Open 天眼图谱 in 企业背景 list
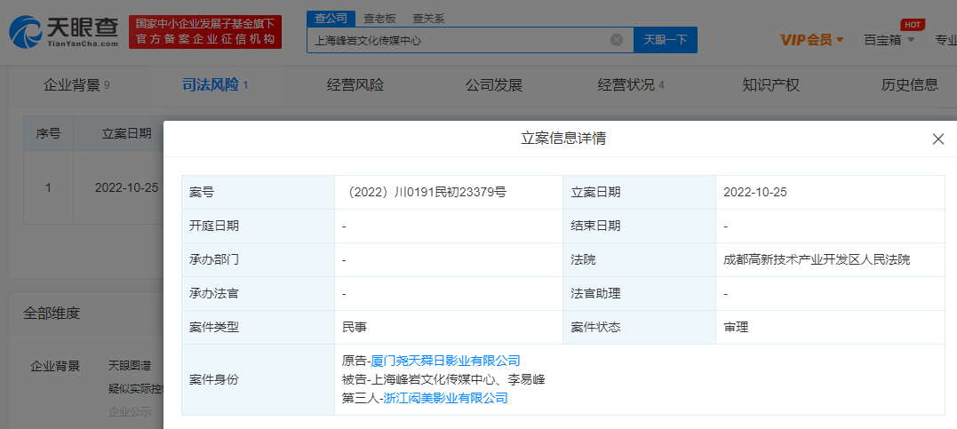The width and height of the screenshot is (957, 429). [130, 366]
